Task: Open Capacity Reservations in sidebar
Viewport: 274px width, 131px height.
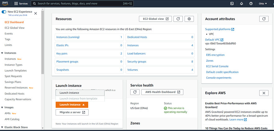Action: 18,99
